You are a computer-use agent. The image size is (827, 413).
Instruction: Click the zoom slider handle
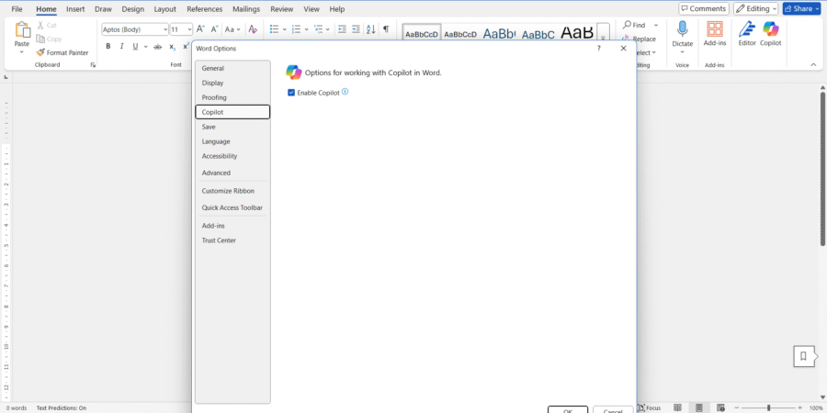(769, 407)
